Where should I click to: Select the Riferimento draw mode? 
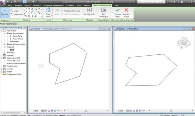click(x=17, y=15)
